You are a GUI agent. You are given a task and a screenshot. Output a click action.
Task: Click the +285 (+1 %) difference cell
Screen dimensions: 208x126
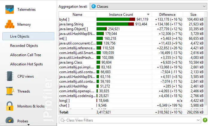pyautogui.click(x=172, y=86)
